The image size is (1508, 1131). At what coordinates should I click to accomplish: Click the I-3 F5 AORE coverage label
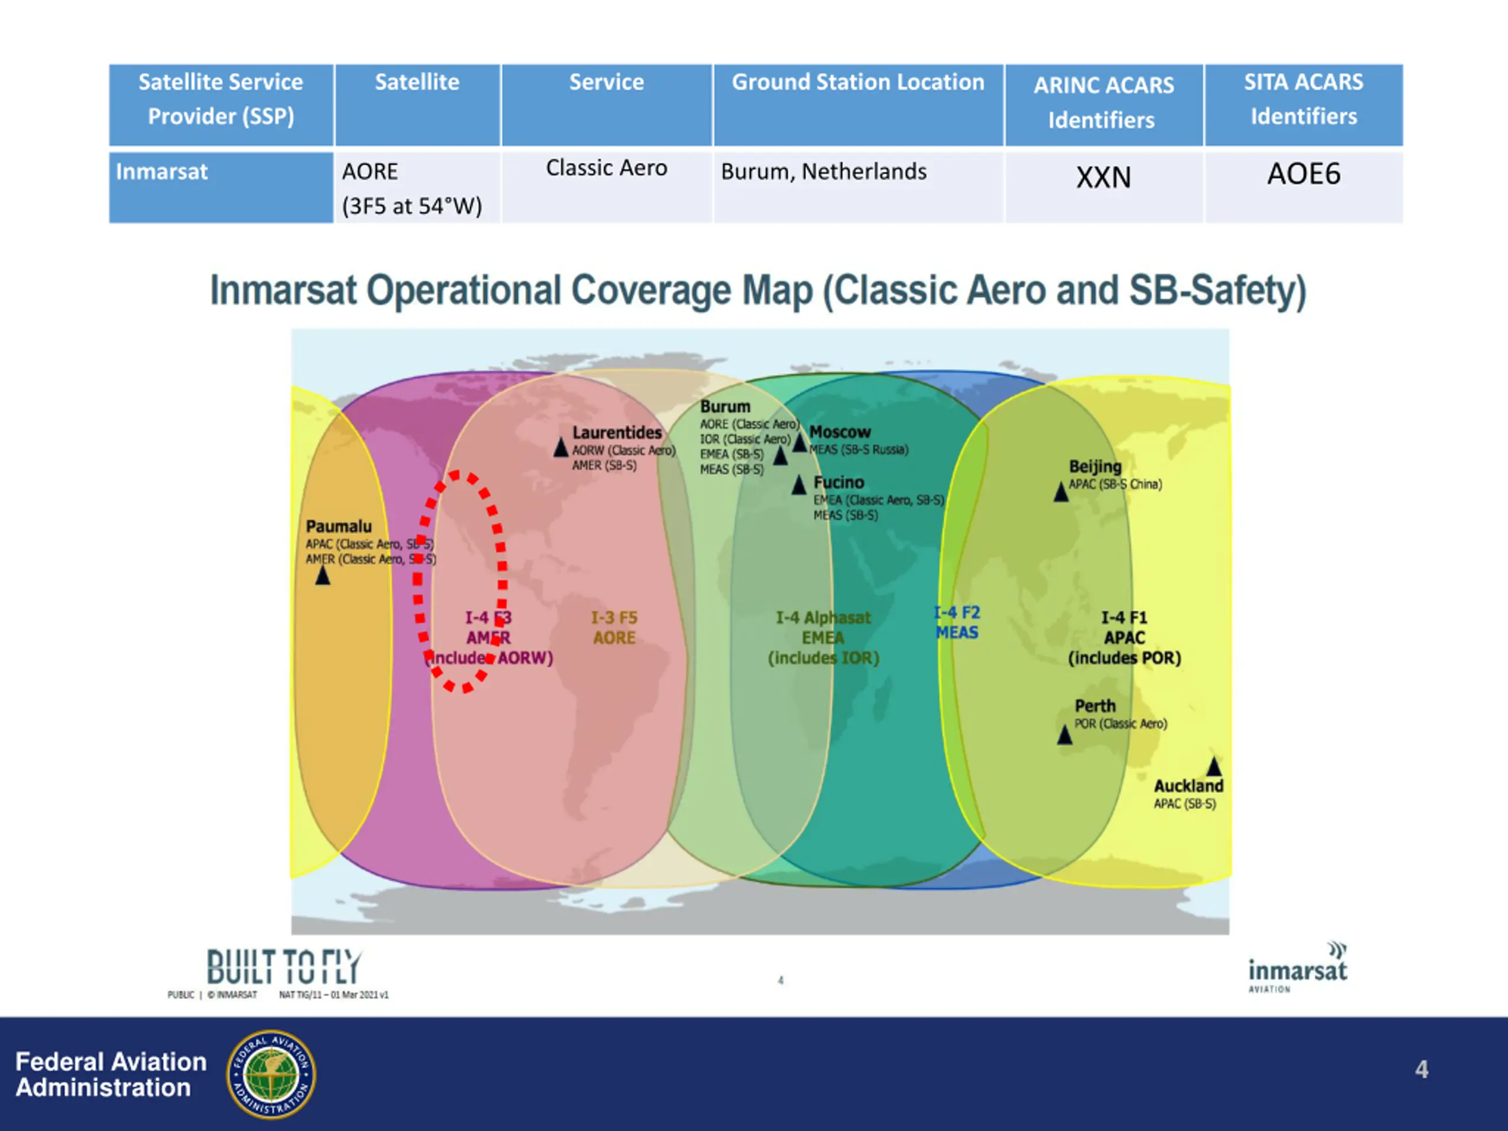[614, 628]
